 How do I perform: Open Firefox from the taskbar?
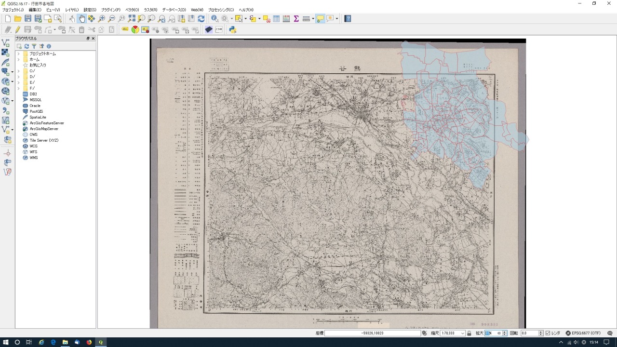click(x=89, y=342)
